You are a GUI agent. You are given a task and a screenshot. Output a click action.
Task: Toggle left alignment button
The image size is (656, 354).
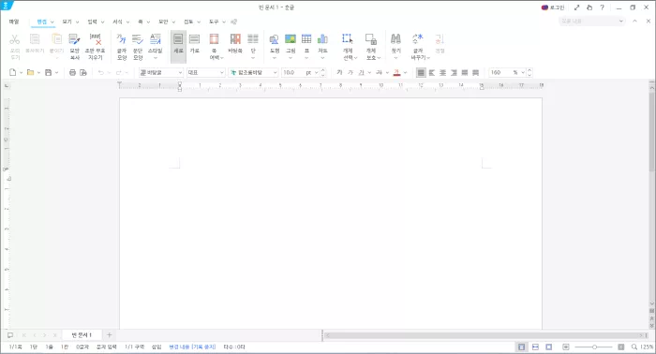click(x=432, y=73)
